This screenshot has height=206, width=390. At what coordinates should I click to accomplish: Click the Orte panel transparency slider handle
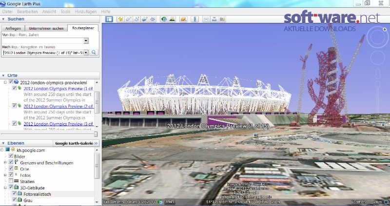click(96, 134)
